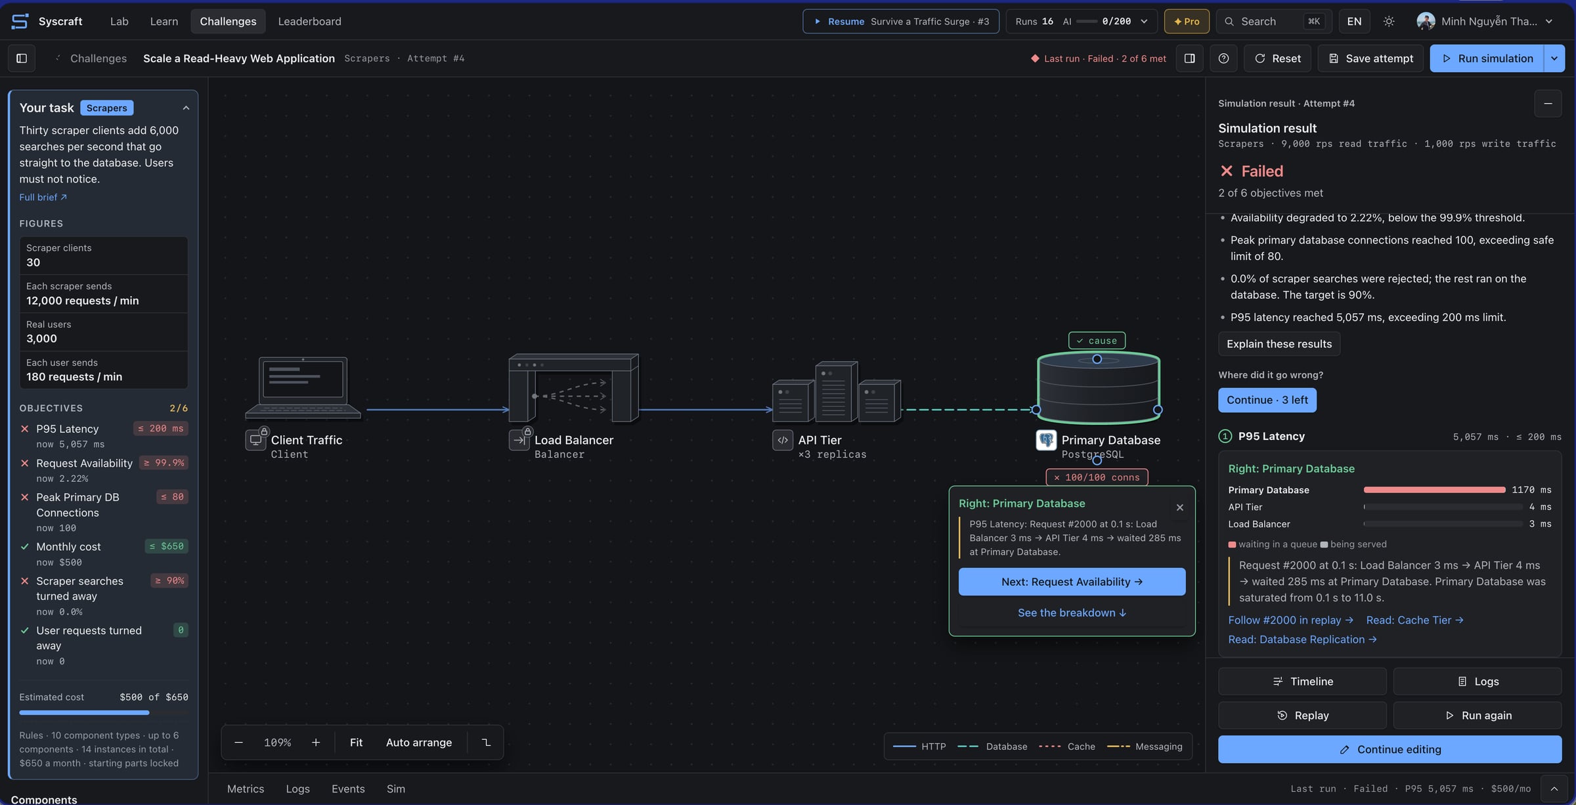Select the API Tier code icon

coord(783,440)
